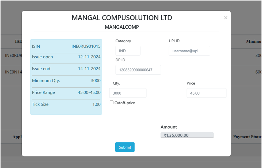Click the Tick Size value 1.00

pyautogui.click(x=97, y=104)
